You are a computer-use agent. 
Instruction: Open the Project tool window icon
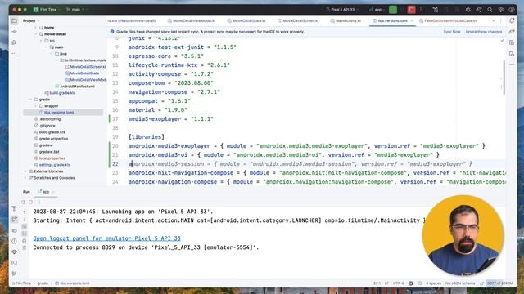(x=15, y=20)
